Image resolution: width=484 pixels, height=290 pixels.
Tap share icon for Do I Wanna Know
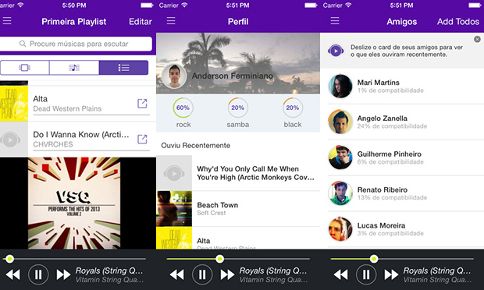[142, 140]
